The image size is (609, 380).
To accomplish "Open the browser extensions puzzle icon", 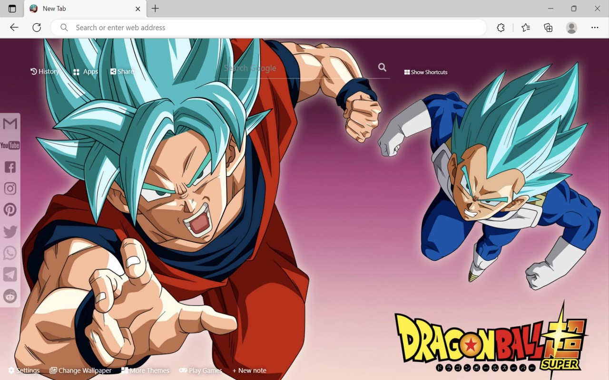I will pyautogui.click(x=501, y=28).
